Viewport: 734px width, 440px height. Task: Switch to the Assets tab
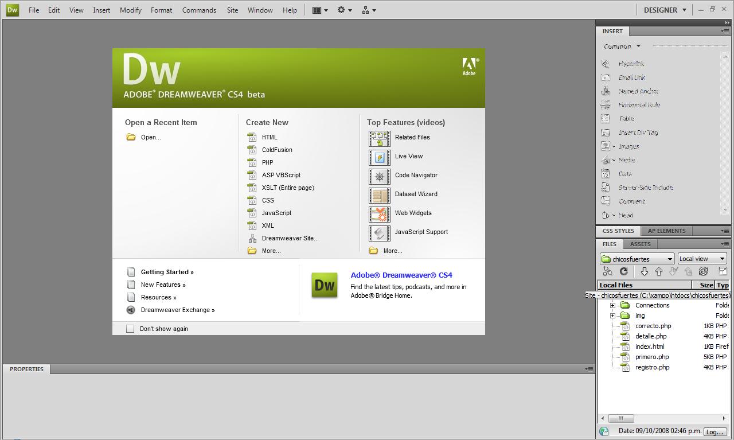click(640, 244)
